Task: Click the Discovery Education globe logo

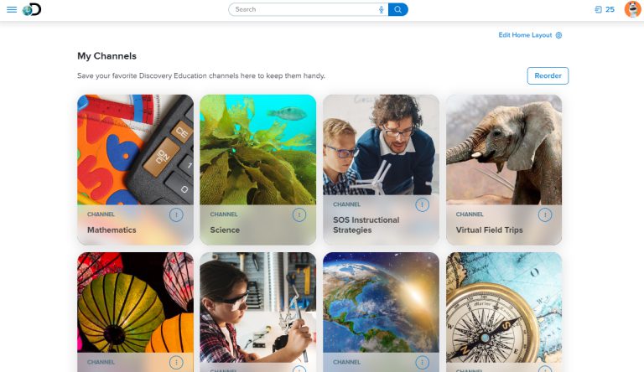Action: [x=32, y=9]
